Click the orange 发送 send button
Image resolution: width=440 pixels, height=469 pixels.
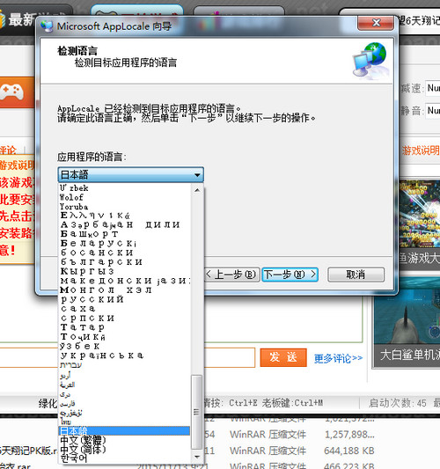point(283,357)
